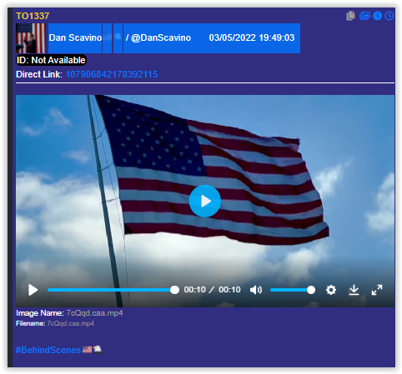Screen dimensions: 402x374
Task: Click the outlined clock icon at far right
Action: pos(389,16)
